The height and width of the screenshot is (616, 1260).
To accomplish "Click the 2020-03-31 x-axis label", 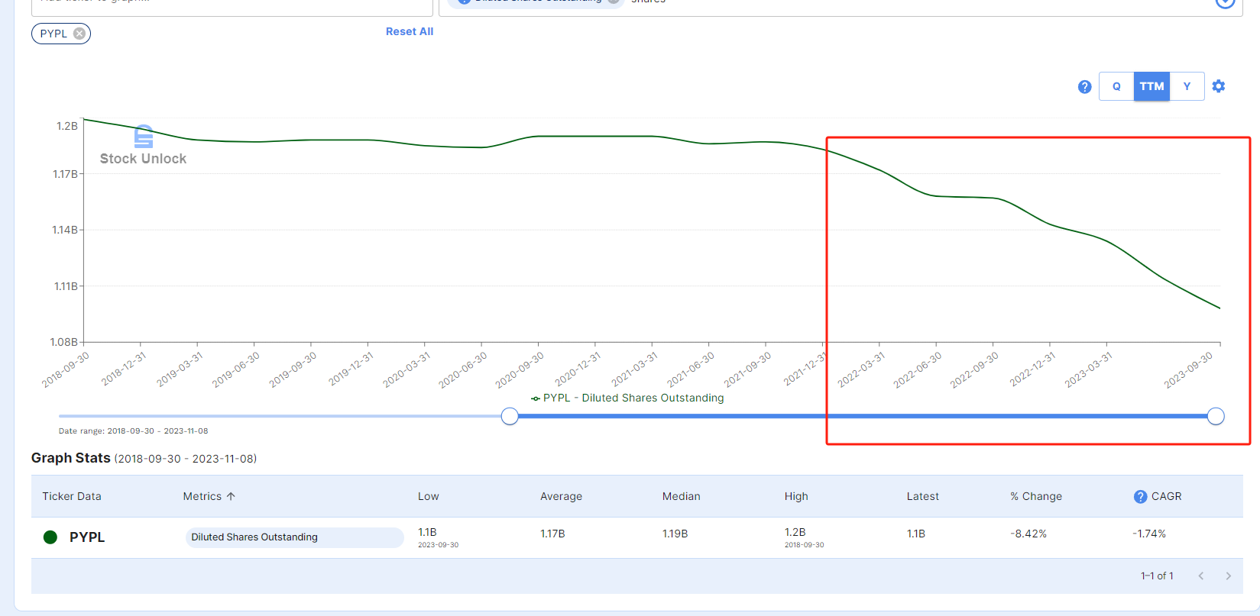I will click(407, 369).
